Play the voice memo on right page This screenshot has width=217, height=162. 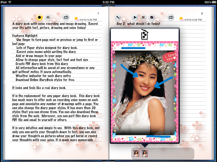pyautogui.click(x=135, y=17)
